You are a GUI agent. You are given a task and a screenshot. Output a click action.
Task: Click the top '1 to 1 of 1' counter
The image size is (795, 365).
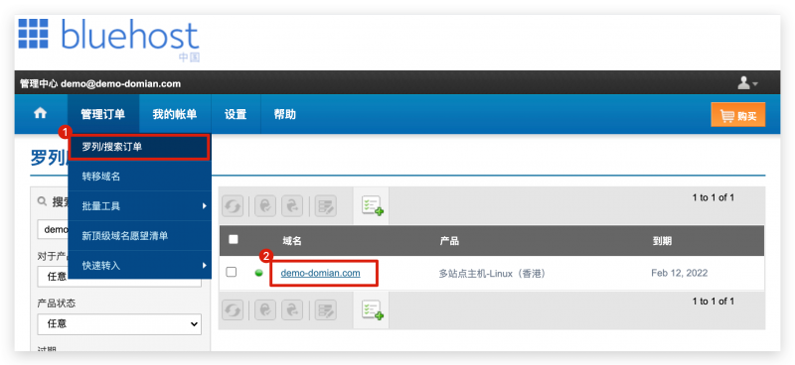pos(714,198)
